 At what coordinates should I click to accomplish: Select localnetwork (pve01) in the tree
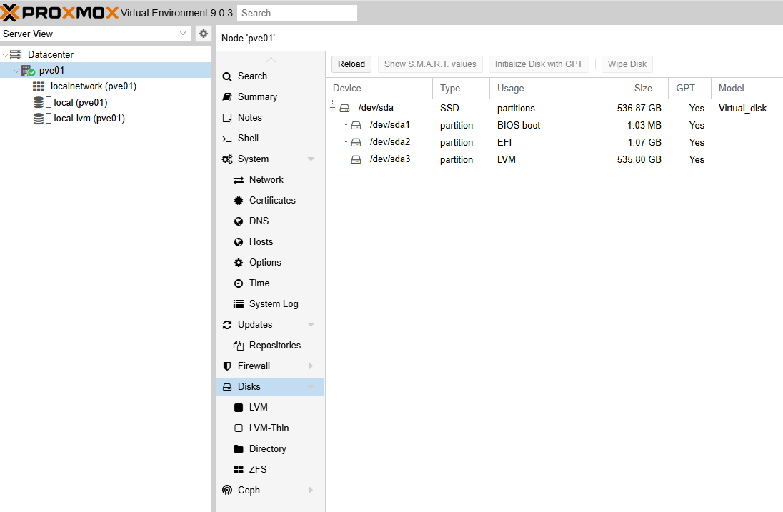click(94, 86)
